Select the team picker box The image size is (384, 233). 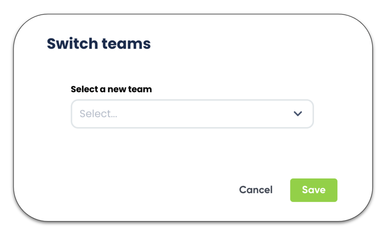[x=192, y=114]
